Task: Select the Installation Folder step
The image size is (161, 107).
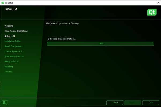Action: tap(13, 41)
